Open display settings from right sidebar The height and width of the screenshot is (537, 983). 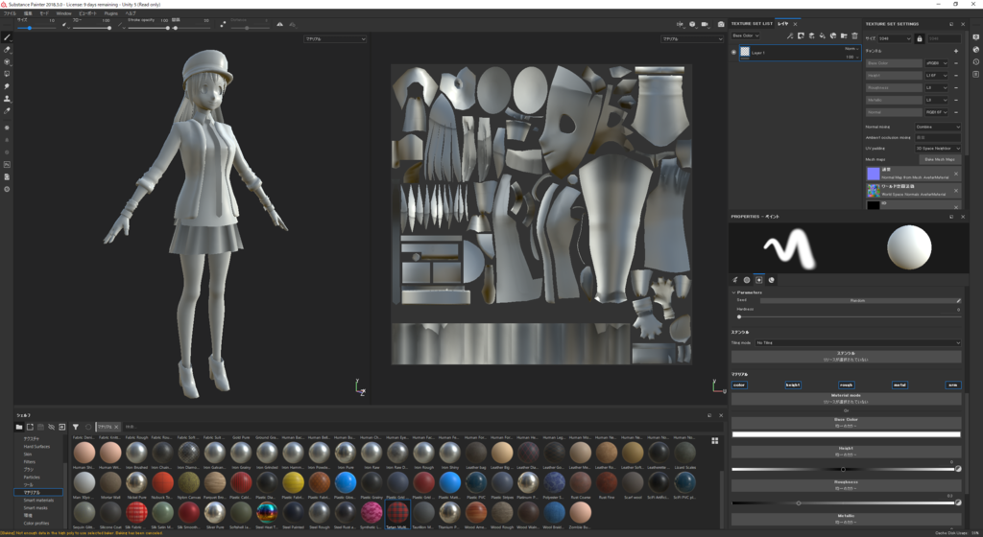coord(976,37)
